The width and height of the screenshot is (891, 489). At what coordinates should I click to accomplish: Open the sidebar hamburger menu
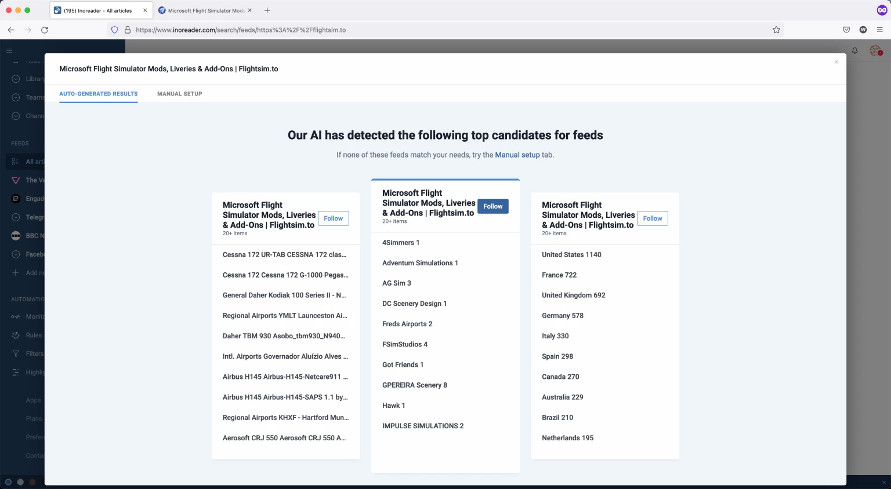[9, 50]
